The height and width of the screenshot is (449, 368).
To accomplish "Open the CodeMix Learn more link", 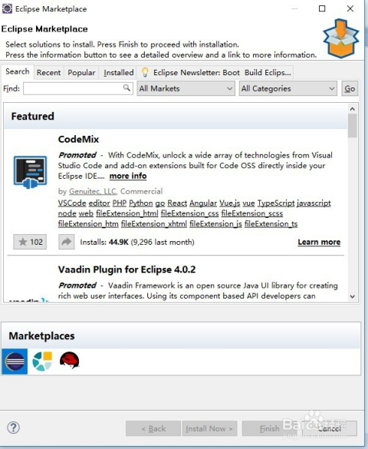I will (319, 242).
